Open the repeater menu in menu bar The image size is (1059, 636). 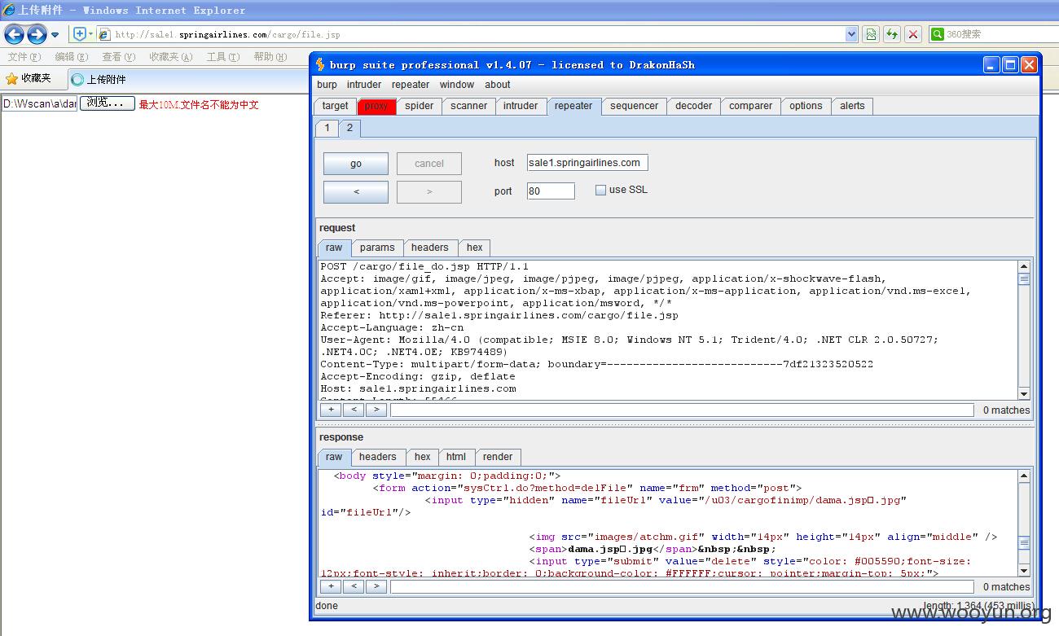click(411, 85)
